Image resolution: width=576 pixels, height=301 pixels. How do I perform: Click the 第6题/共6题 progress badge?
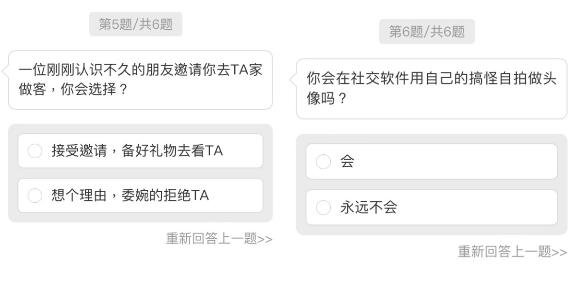(427, 32)
